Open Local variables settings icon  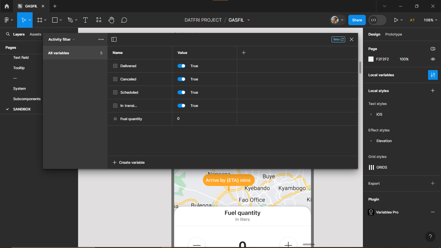tap(433, 75)
